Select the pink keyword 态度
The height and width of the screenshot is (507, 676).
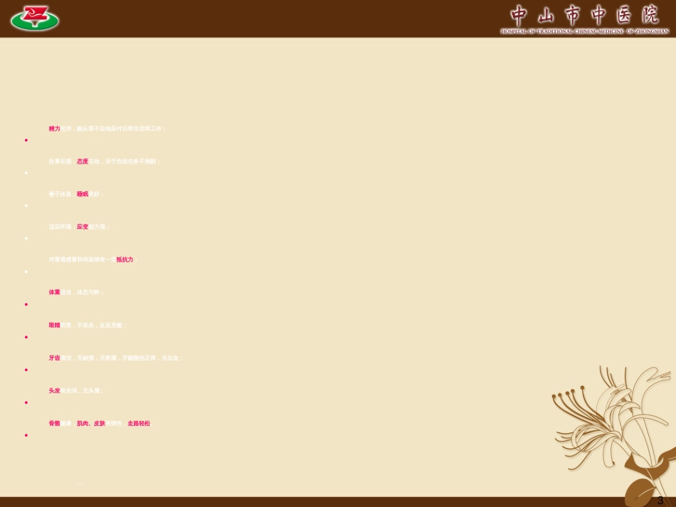click(x=83, y=161)
